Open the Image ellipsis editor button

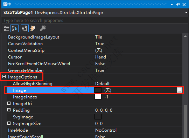[x=179, y=90]
